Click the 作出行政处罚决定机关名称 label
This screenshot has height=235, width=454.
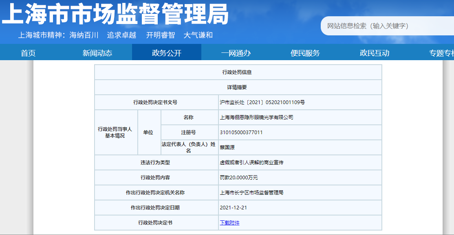[155, 193]
